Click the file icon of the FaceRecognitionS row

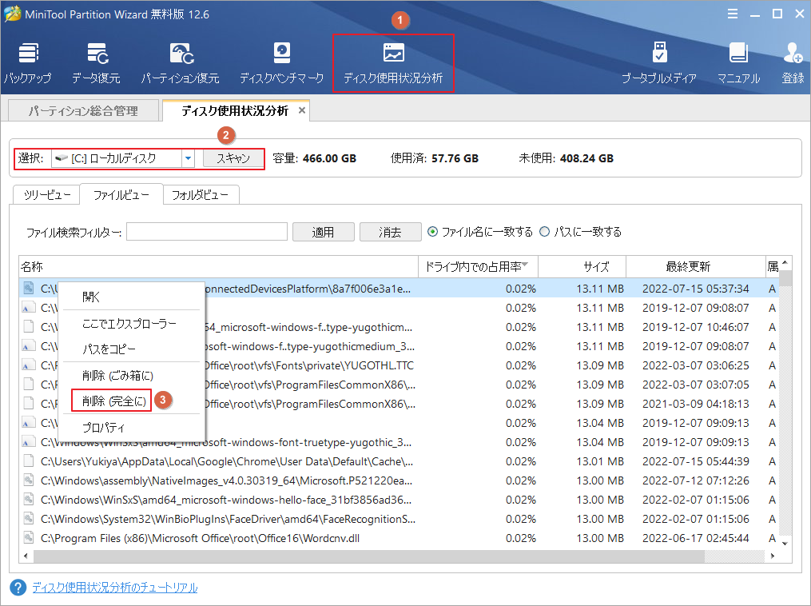(29, 519)
